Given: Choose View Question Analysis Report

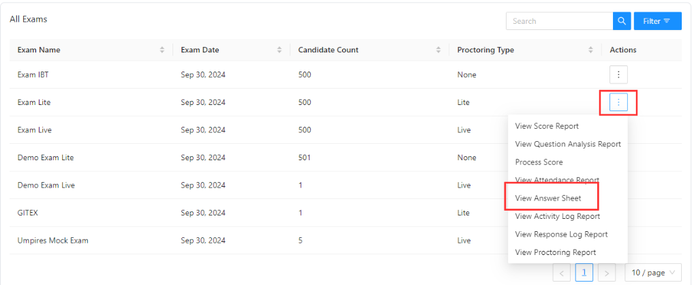Looking at the screenshot, I should coord(568,145).
